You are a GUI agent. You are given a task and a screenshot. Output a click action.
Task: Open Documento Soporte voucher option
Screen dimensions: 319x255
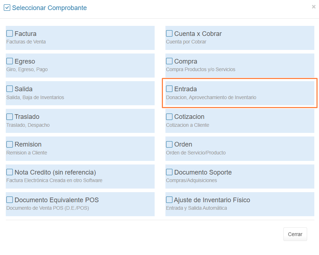pos(203,172)
